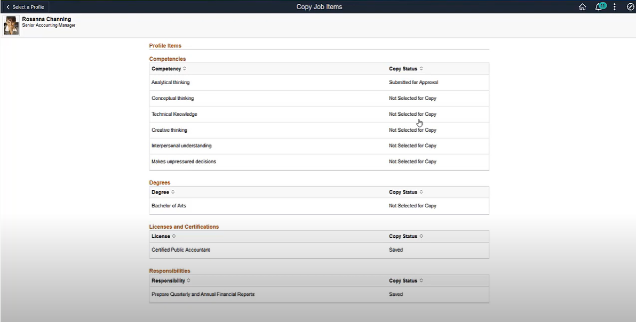Click the Competencies section heading
This screenshot has width=636, height=322.
(168, 59)
